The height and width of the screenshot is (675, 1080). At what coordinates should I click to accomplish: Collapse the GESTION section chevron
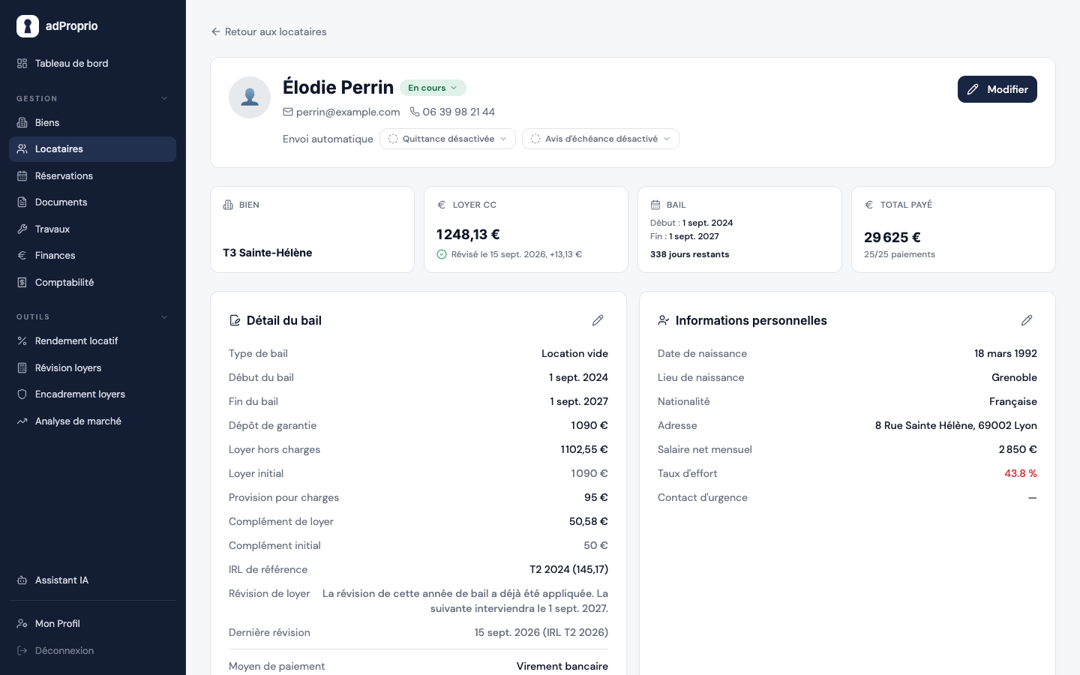click(x=164, y=98)
